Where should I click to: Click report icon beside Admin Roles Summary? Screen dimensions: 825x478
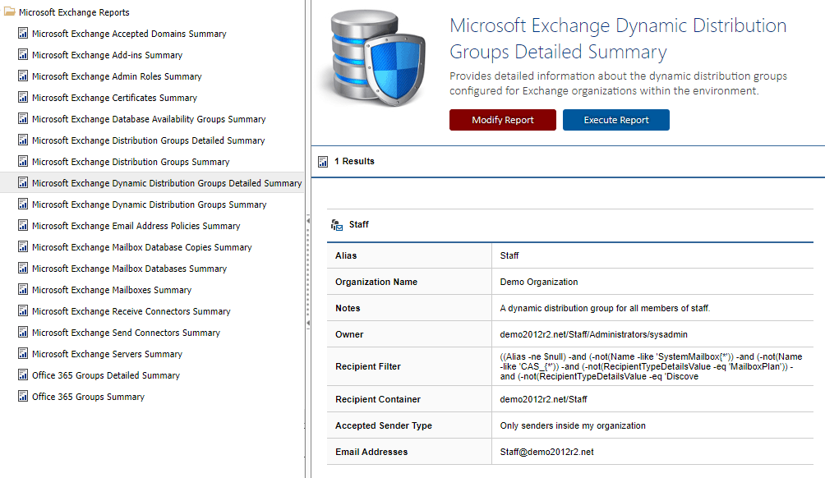click(23, 76)
